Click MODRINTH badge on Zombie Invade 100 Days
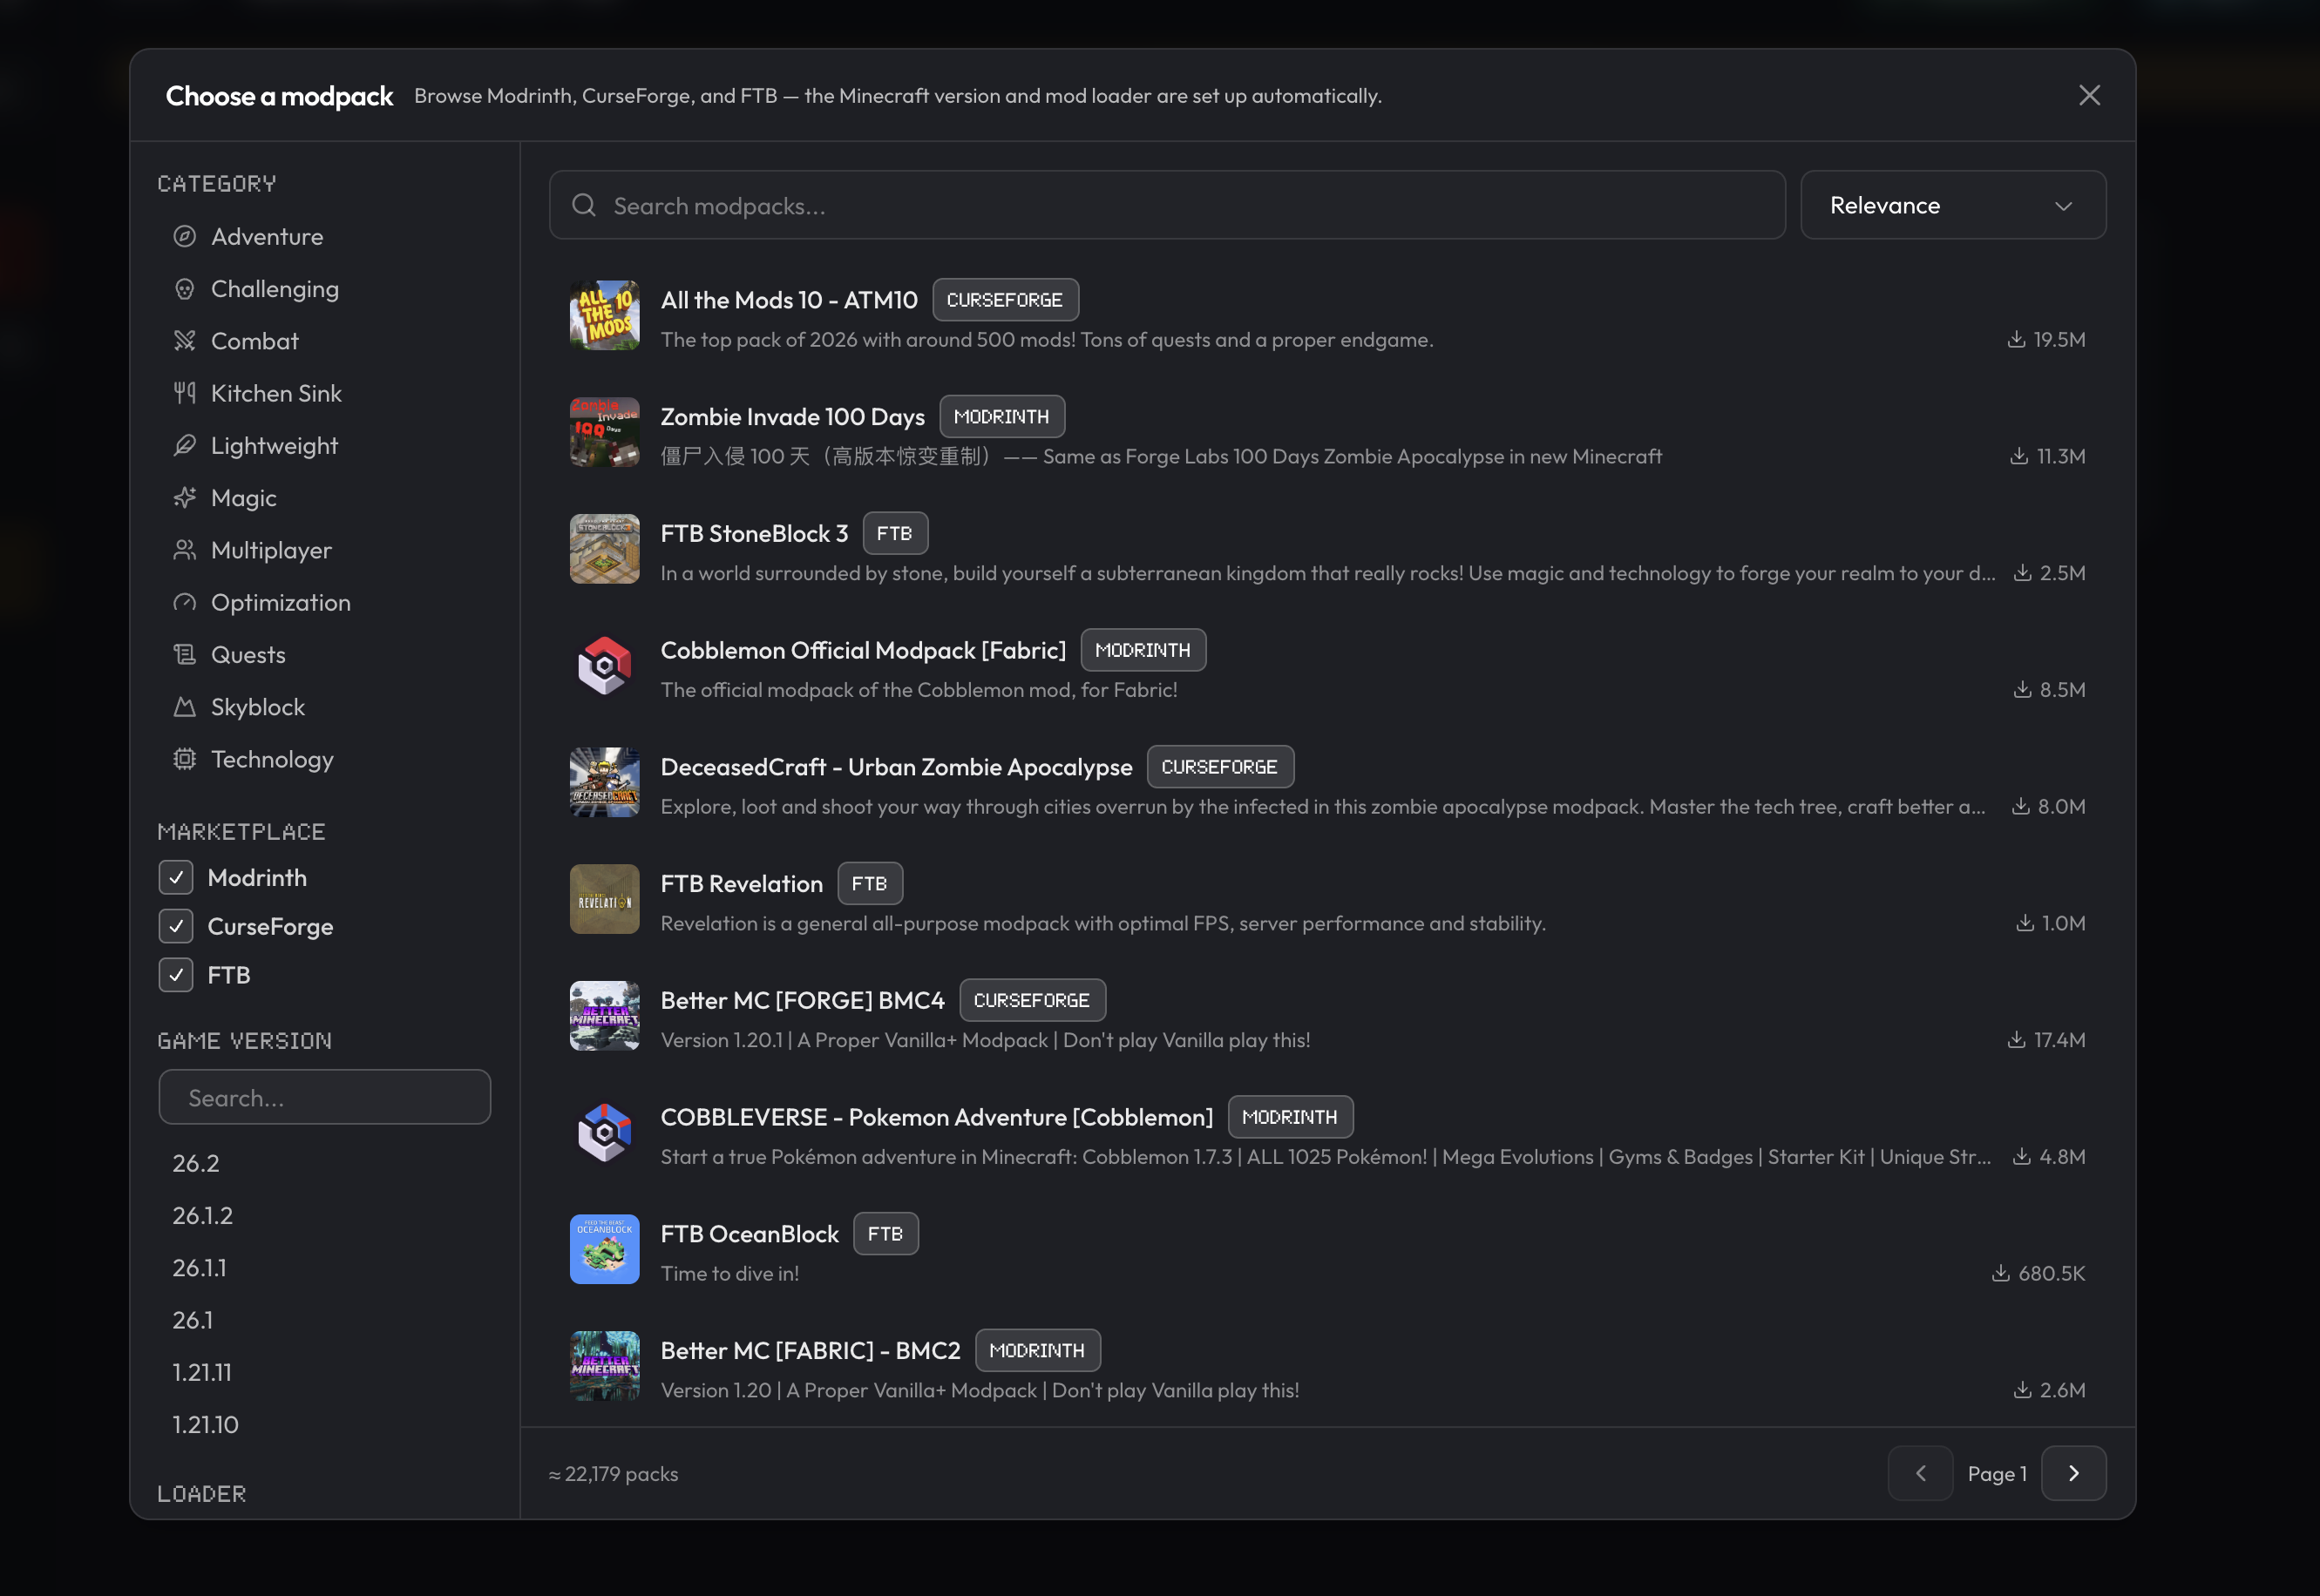 coord(1001,417)
